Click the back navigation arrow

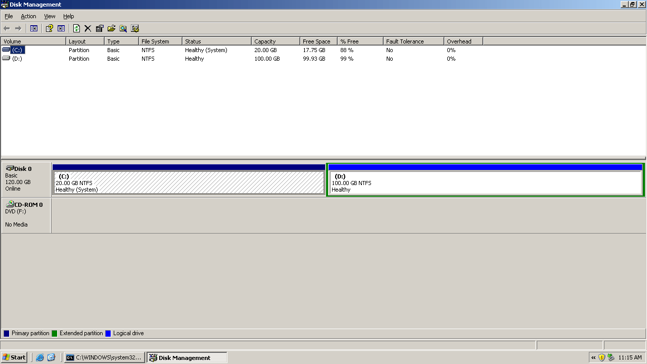point(7,28)
